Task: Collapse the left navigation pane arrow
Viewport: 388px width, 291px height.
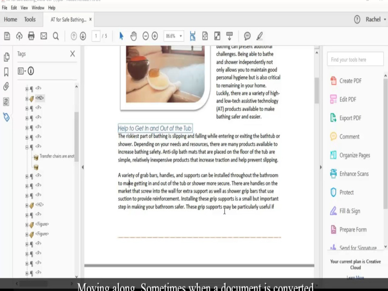Action: click(83, 167)
